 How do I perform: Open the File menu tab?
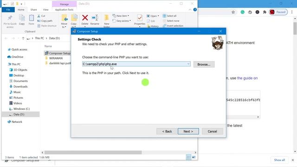click(8, 10)
